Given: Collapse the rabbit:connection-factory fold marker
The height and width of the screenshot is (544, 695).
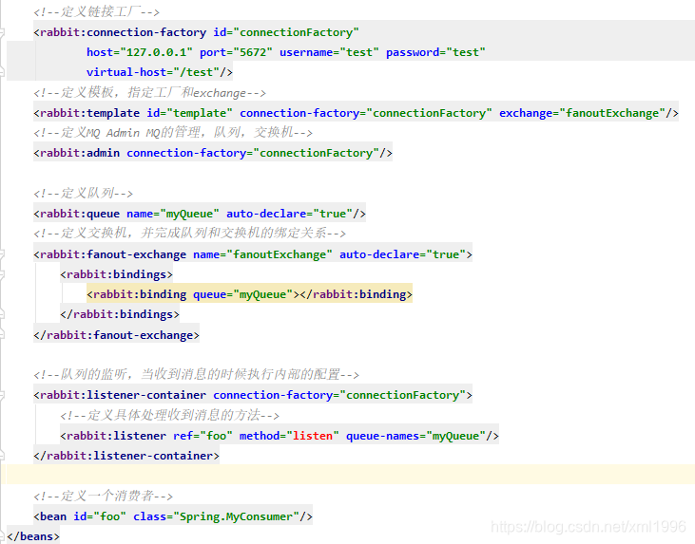Looking at the screenshot, I should [x=2, y=32].
